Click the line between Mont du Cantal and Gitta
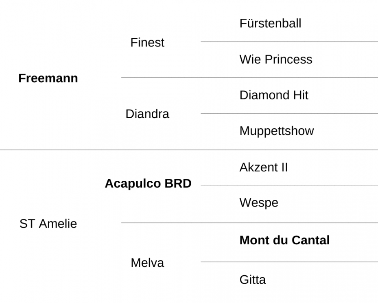378x303 pixels. point(289,262)
